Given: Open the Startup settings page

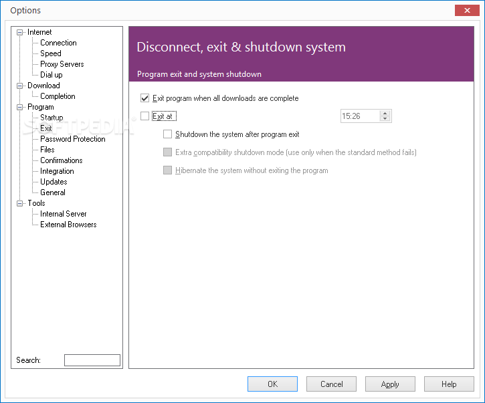Looking at the screenshot, I should pos(52,118).
